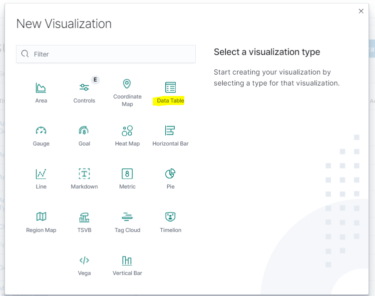Select the TSVB visualization icon

84,217
